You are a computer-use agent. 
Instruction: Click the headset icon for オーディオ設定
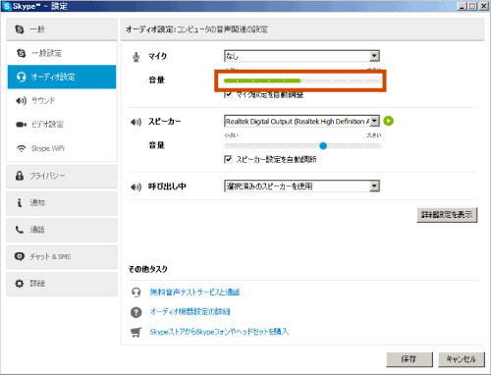pos(21,77)
